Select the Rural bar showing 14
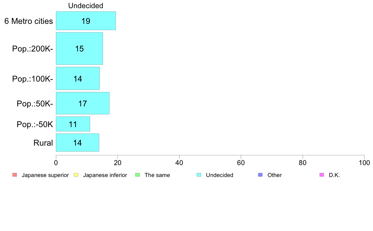The width and height of the screenshot is (373, 231). pos(78,142)
